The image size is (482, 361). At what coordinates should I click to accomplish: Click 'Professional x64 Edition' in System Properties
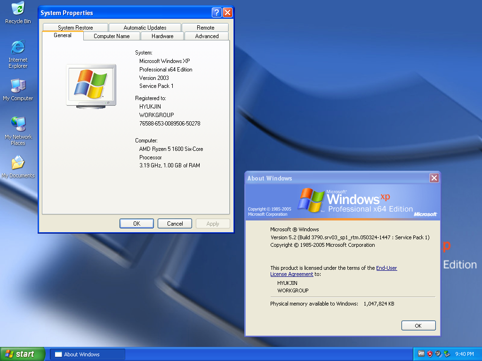[166, 70]
